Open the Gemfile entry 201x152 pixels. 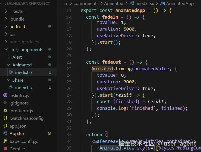pyautogui.click(x=17, y=149)
